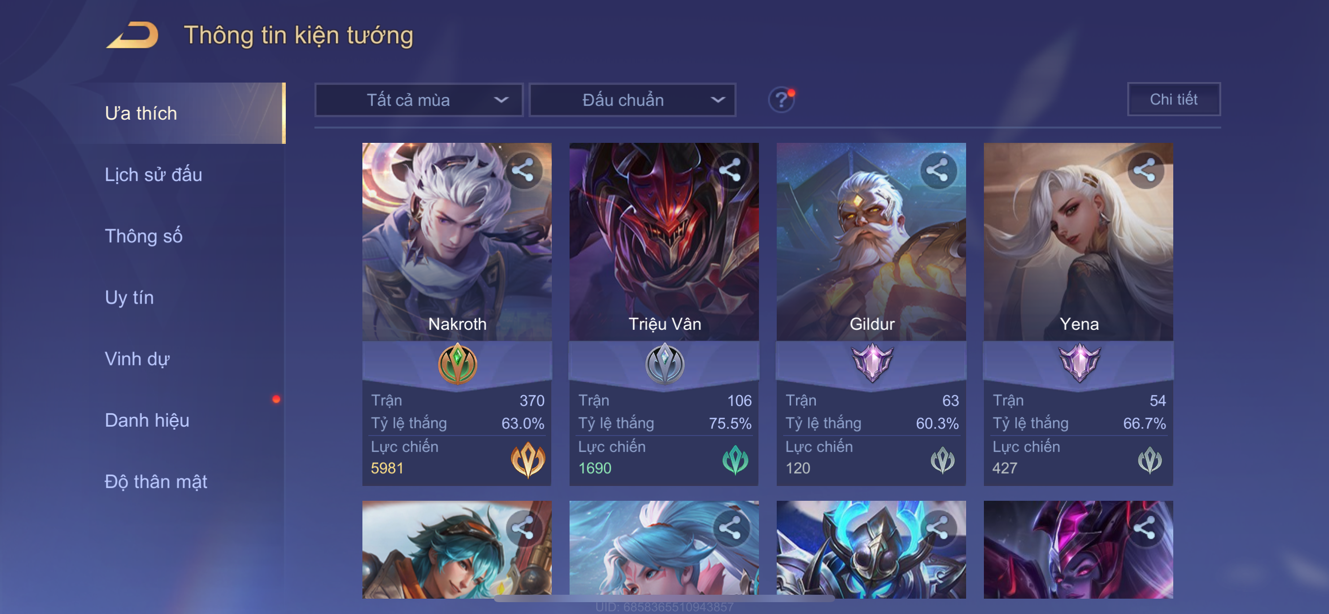Click Nakroth's green mastery emblem
The width and height of the screenshot is (1329, 614).
coord(457,364)
